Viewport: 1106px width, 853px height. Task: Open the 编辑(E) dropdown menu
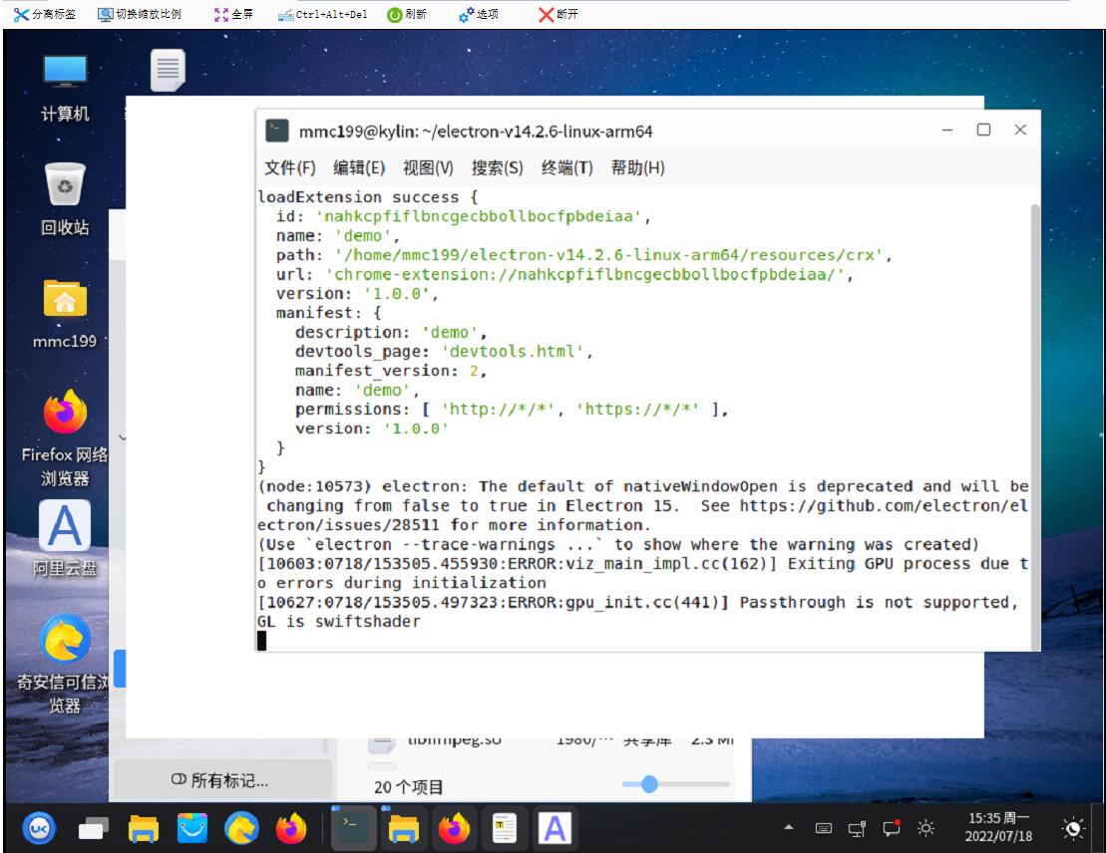tap(359, 167)
